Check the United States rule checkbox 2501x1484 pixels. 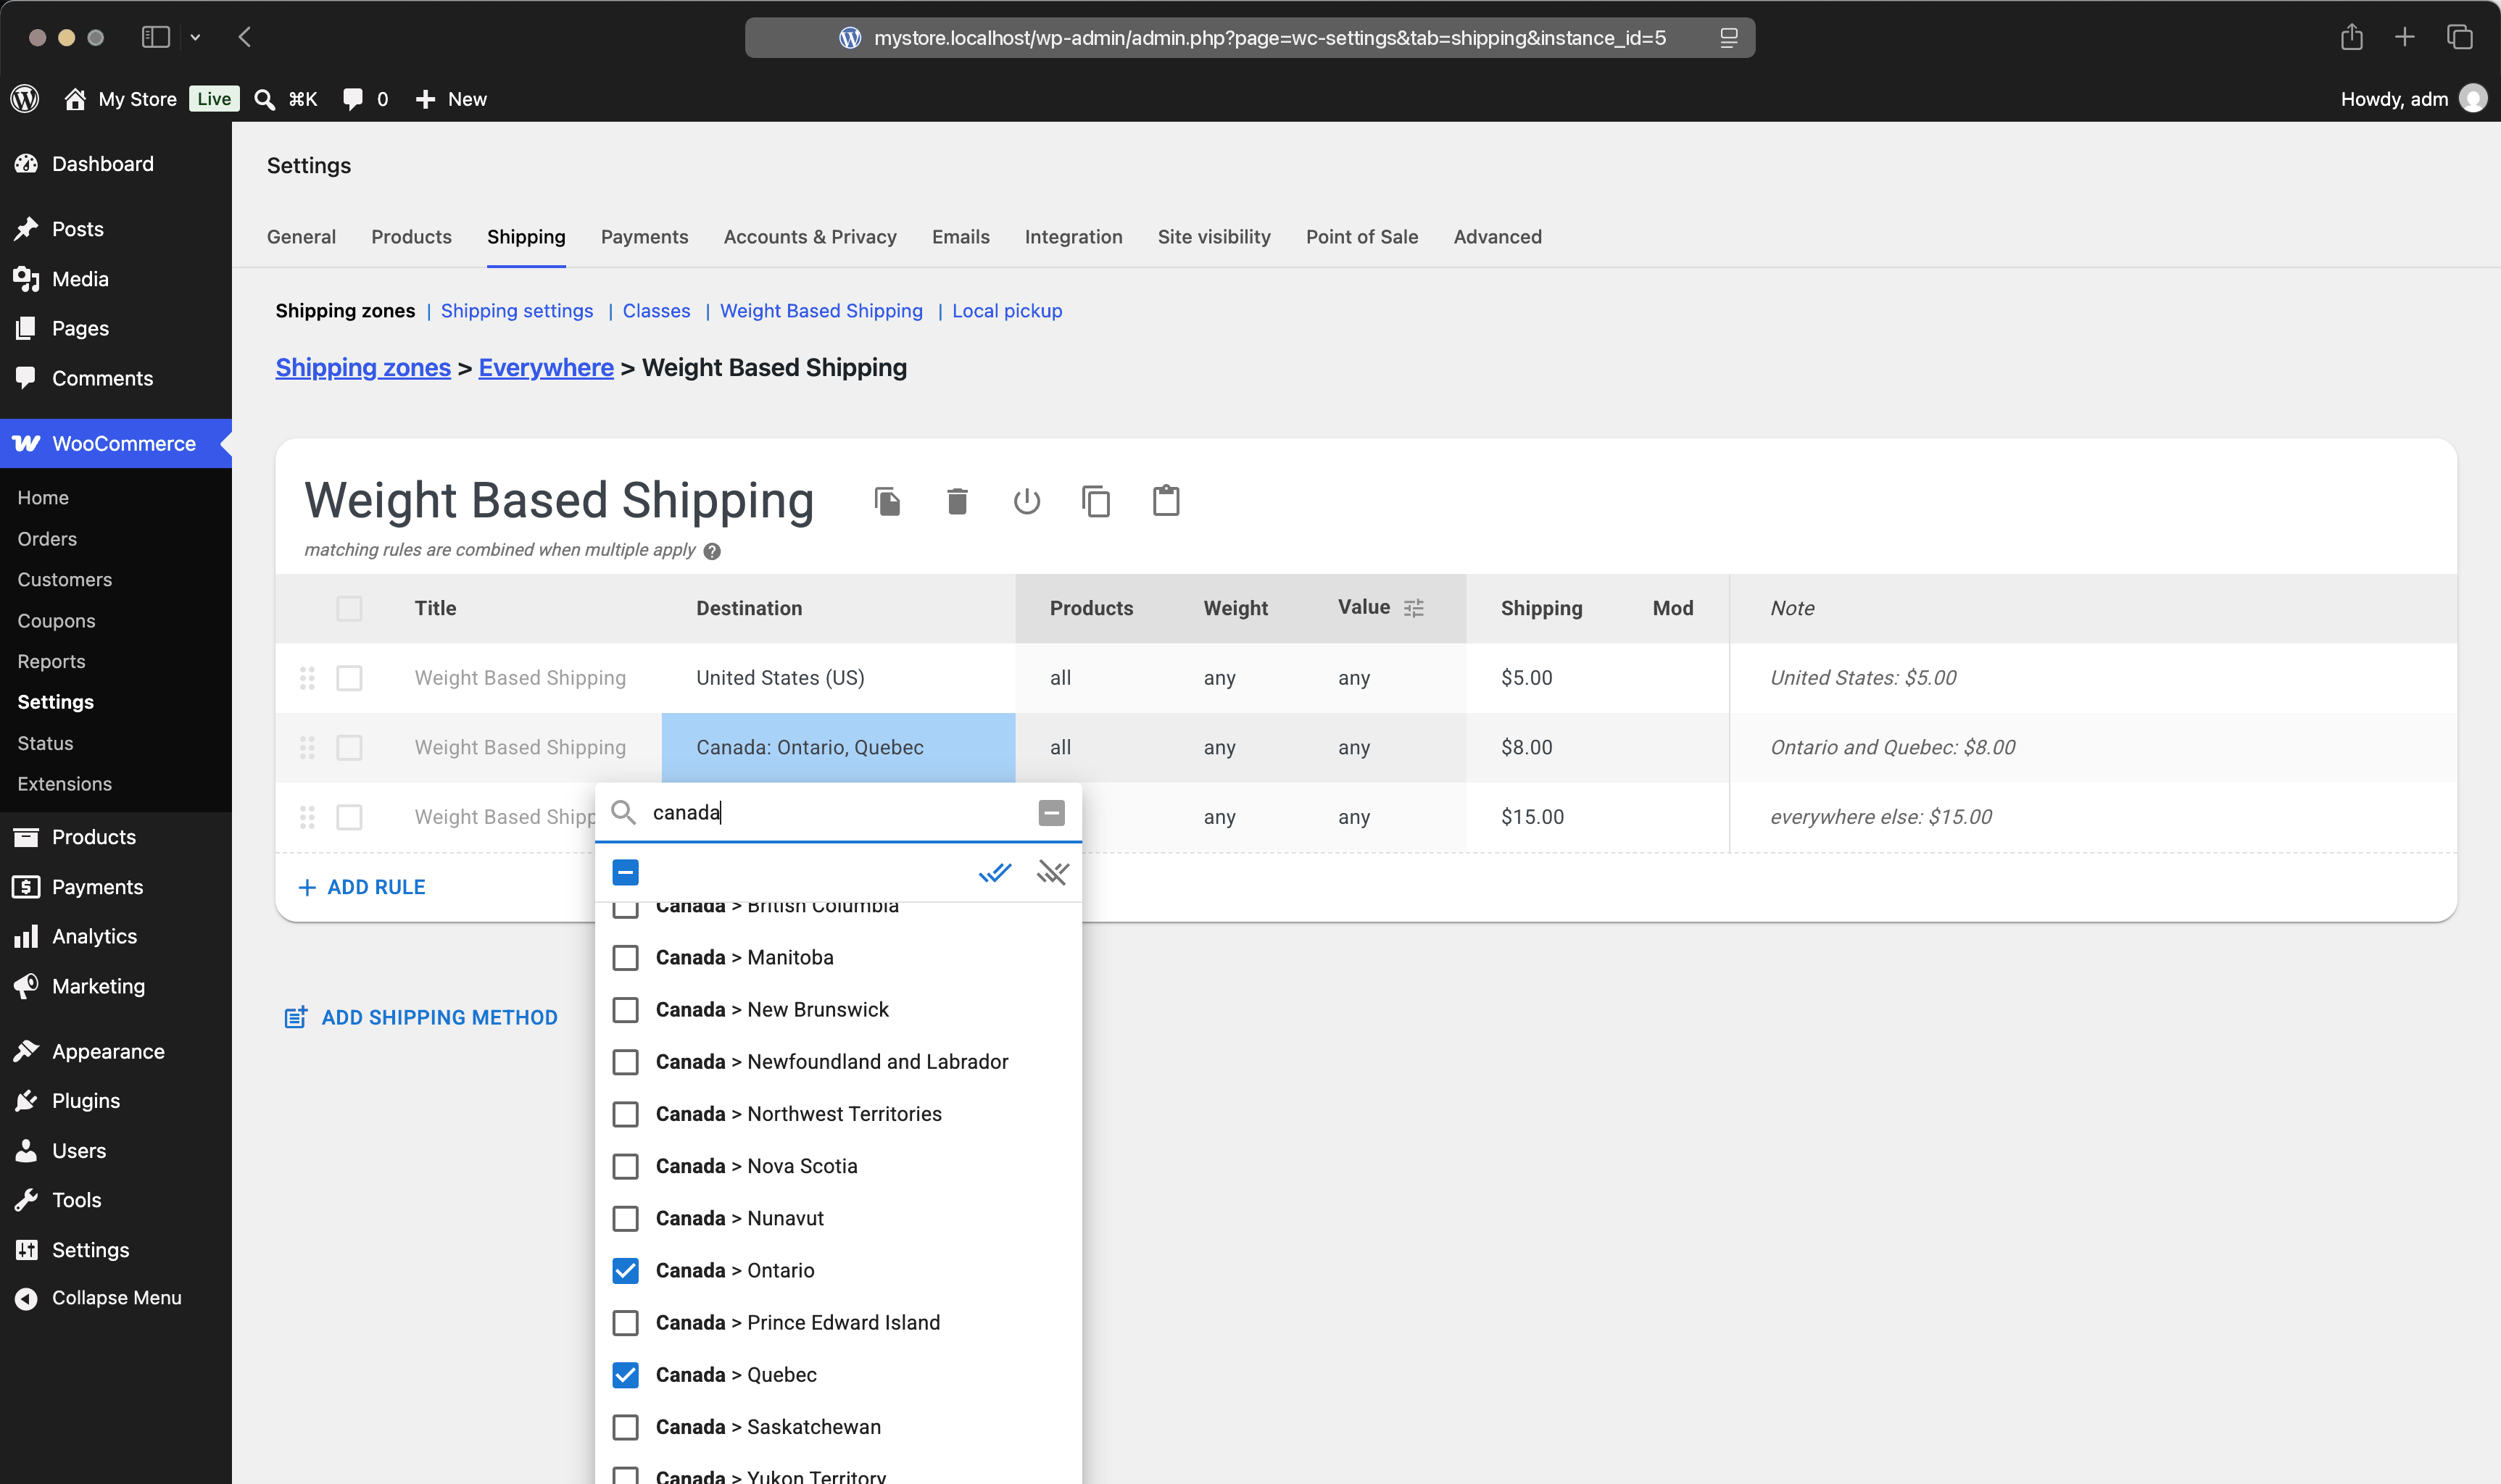[349, 678]
